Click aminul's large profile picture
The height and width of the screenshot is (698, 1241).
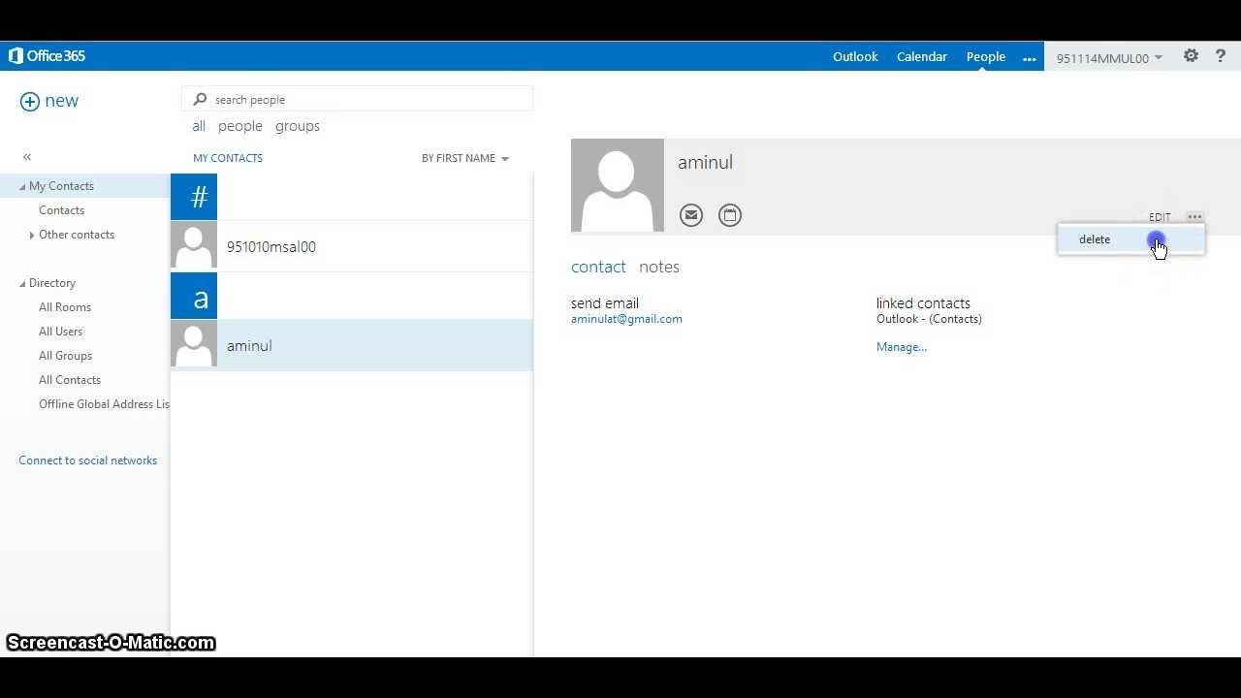(618, 185)
